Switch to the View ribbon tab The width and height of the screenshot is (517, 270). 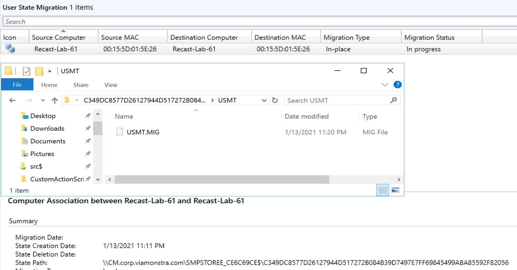click(111, 85)
